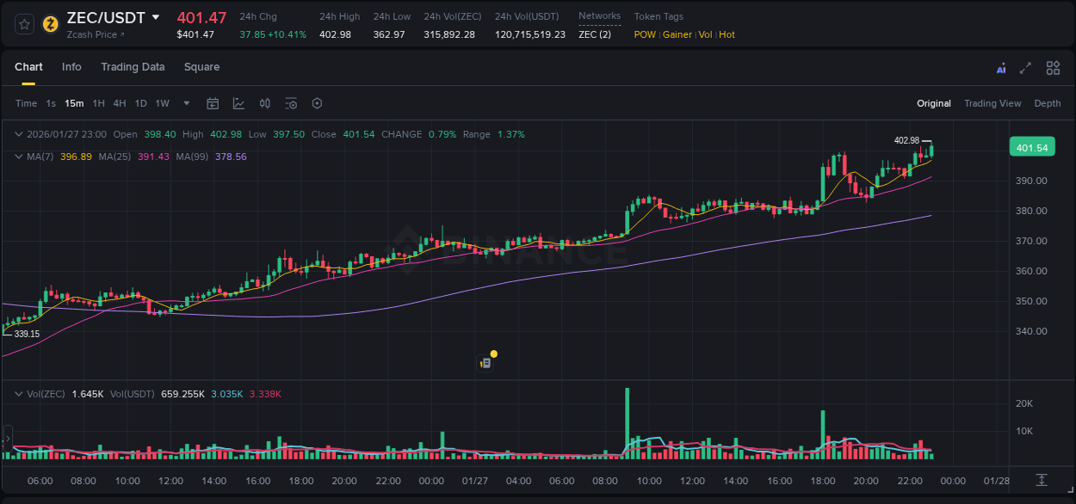Open the time range calendar icon
The height and width of the screenshot is (504, 1076).
click(x=213, y=103)
